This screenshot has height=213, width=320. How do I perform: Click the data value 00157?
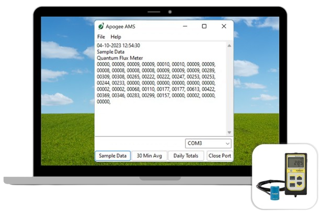point(163,96)
